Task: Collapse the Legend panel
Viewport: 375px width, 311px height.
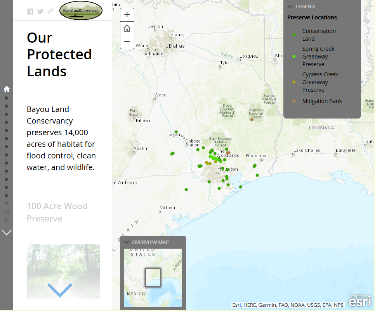Action: [x=290, y=6]
